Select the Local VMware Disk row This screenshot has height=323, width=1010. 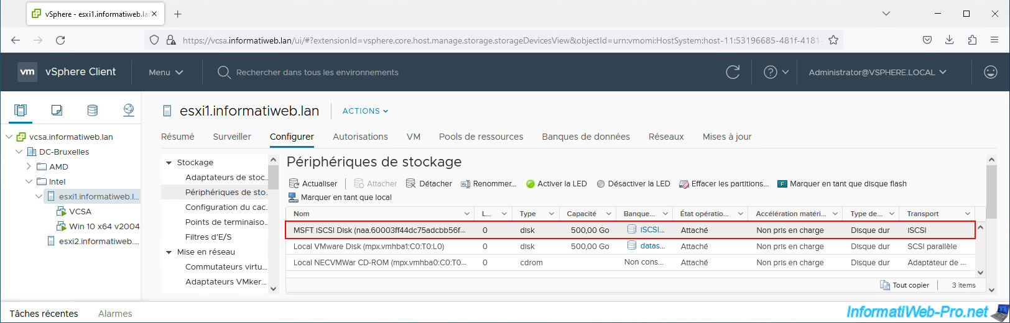pyautogui.click(x=630, y=247)
